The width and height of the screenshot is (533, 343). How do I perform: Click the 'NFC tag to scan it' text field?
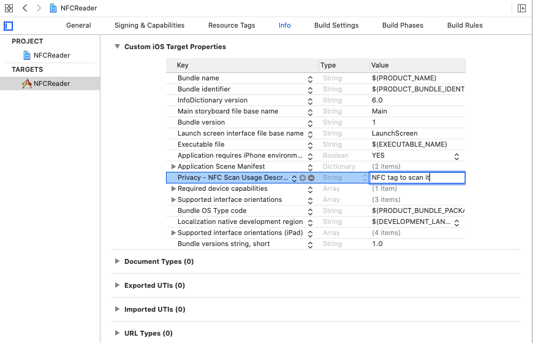coord(417,178)
